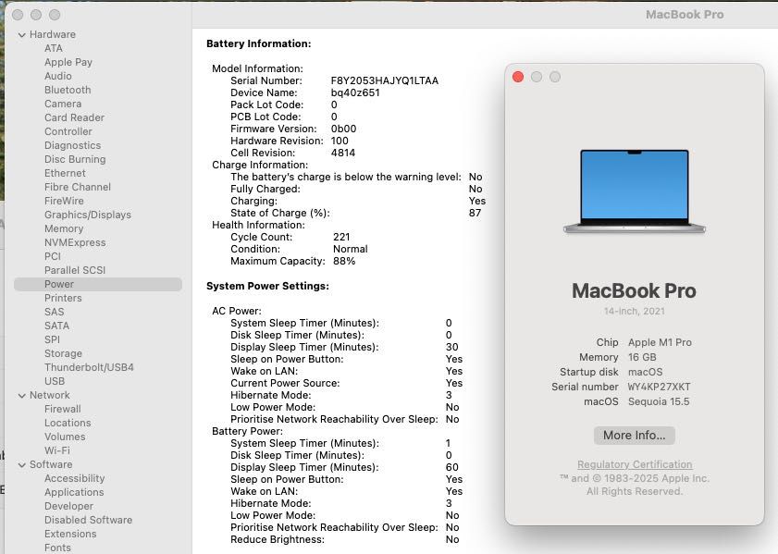
Task: Open Applications under Software
Action: pyautogui.click(x=74, y=493)
